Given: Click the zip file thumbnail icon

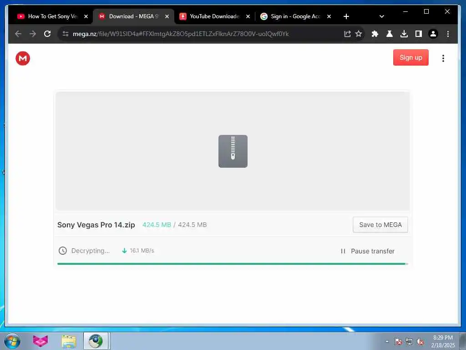Looking at the screenshot, I should tap(233, 151).
